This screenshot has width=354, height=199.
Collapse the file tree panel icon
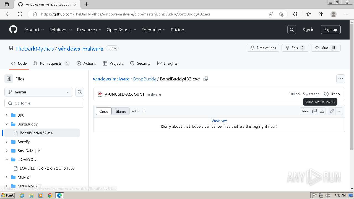point(9,79)
